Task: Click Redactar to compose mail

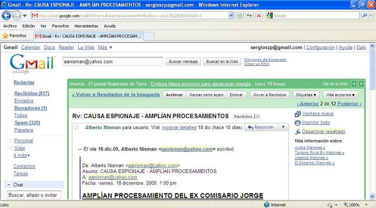Action: [24, 83]
